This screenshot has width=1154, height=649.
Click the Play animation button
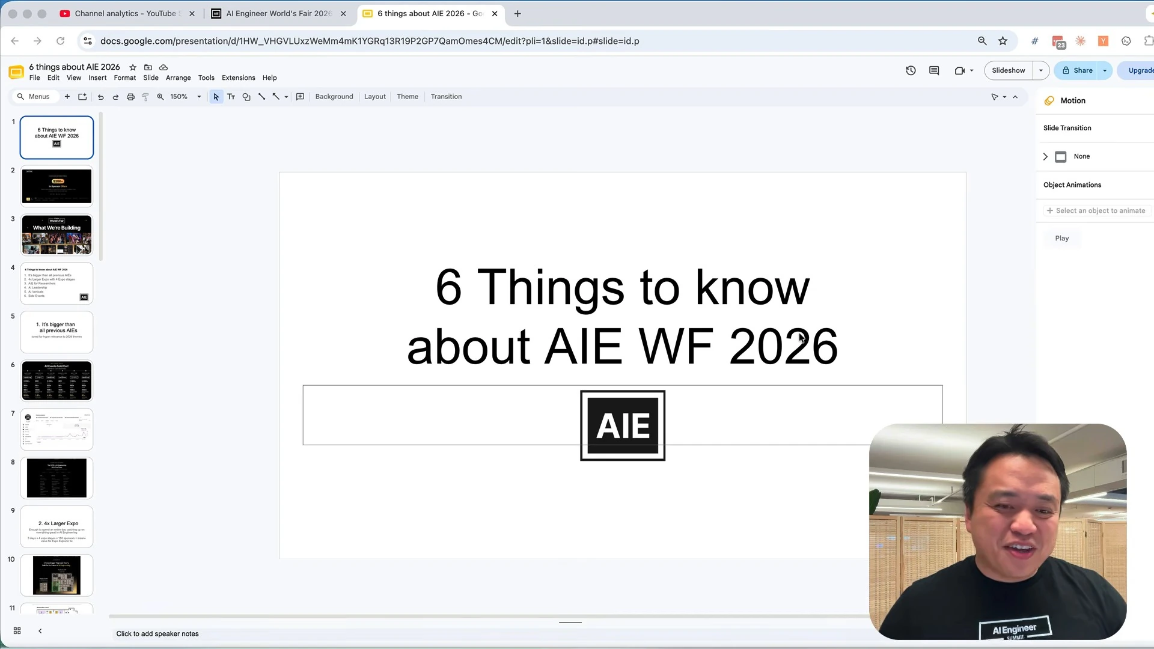click(x=1062, y=239)
